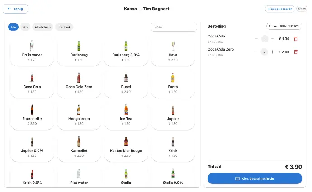Increase Coca Cola quantity with plus
312x192 pixels.
tap(273, 39)
